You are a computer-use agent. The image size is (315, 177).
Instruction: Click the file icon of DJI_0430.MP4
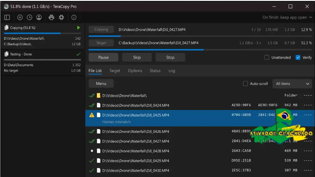(98, 170)
